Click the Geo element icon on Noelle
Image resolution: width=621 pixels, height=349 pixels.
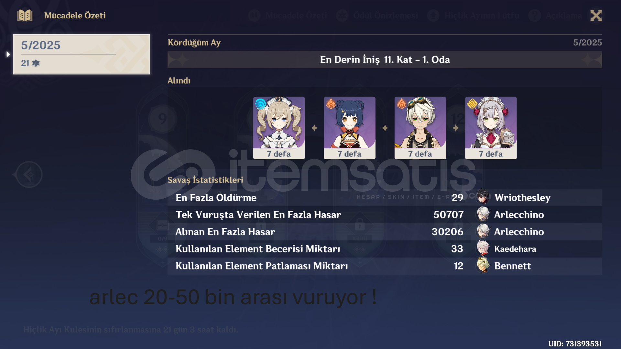[472, 104]
